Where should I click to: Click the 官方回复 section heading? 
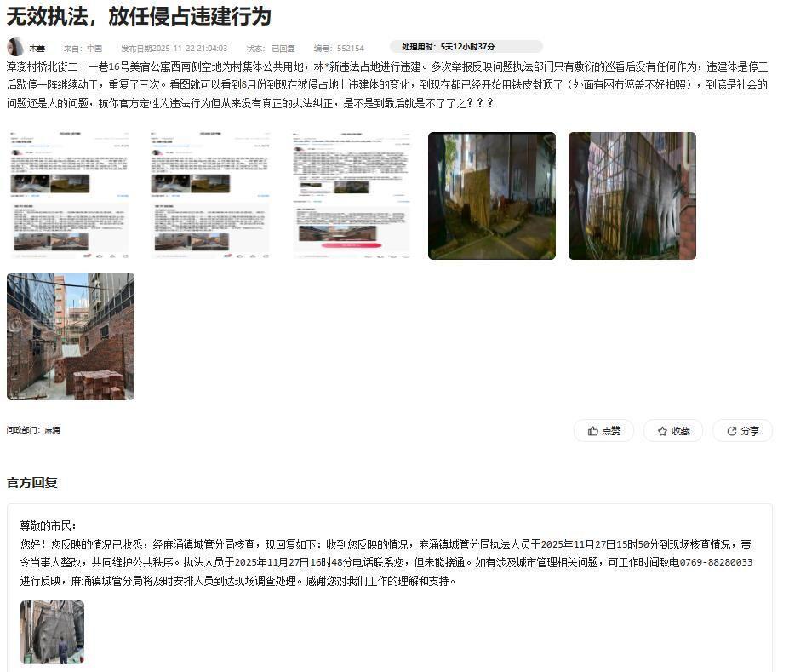click(32, 482)
